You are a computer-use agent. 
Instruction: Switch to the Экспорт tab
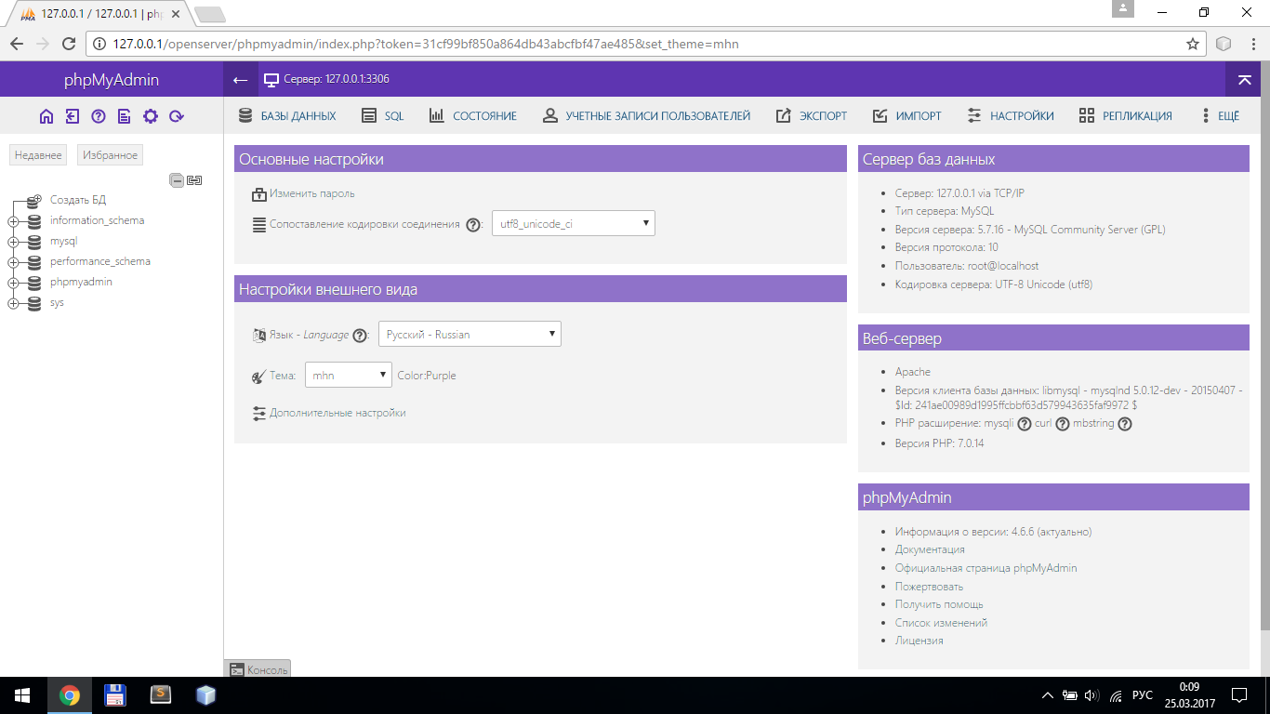click(x=812, y=116)
